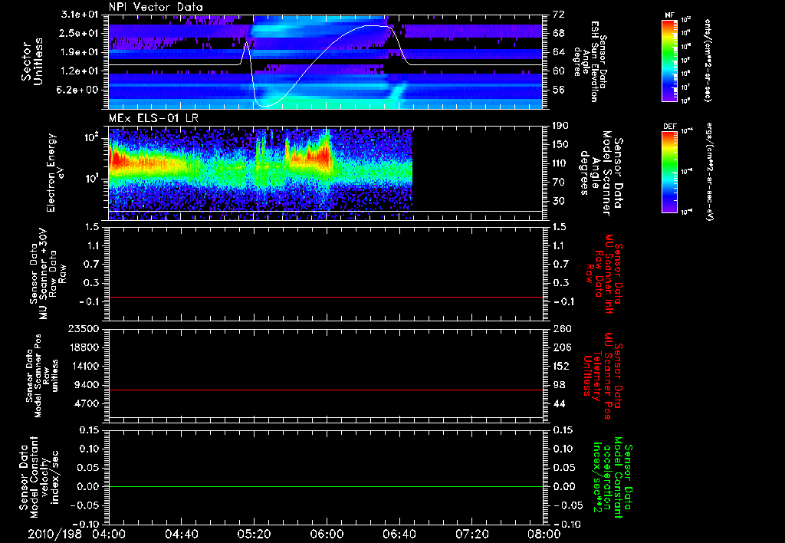Click the green Model Constant velocity line

pos(325,486)
